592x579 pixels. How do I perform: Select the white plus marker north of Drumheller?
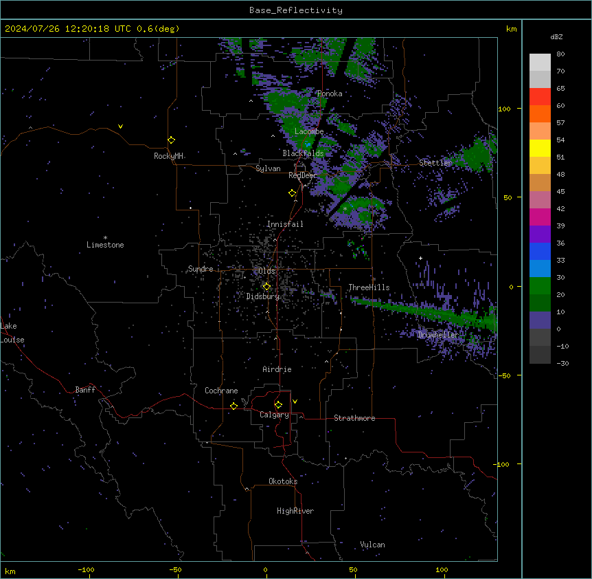pos(420,258)
